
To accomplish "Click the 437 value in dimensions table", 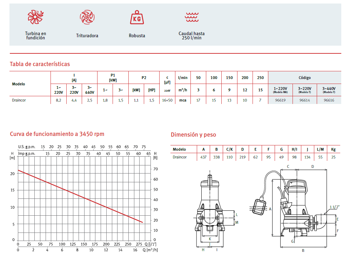I will pyautogui.click(x=203, y=157).
